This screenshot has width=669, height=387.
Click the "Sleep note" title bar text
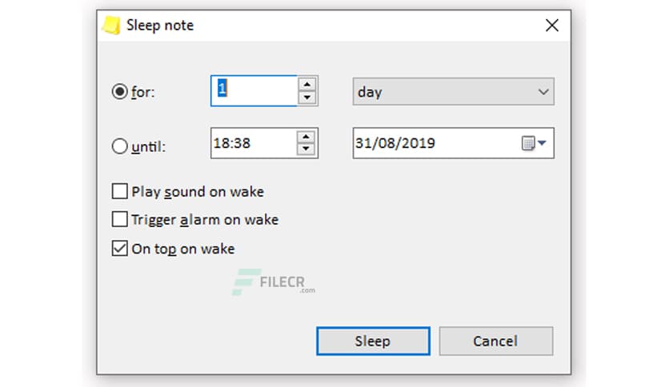point(160,26)
